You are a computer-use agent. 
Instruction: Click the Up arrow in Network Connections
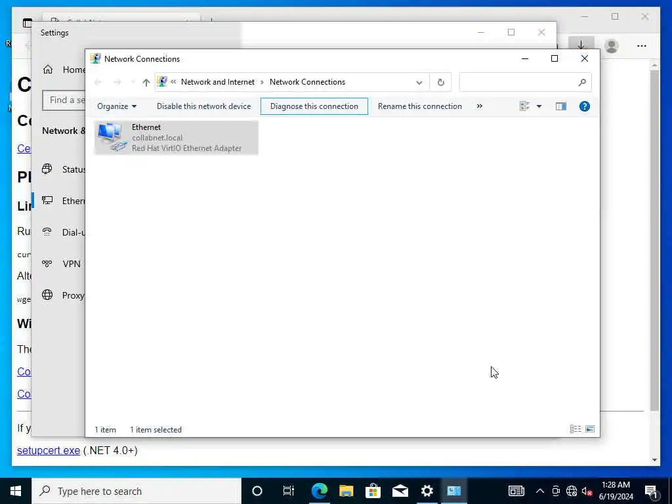click(x=146, y=82)
